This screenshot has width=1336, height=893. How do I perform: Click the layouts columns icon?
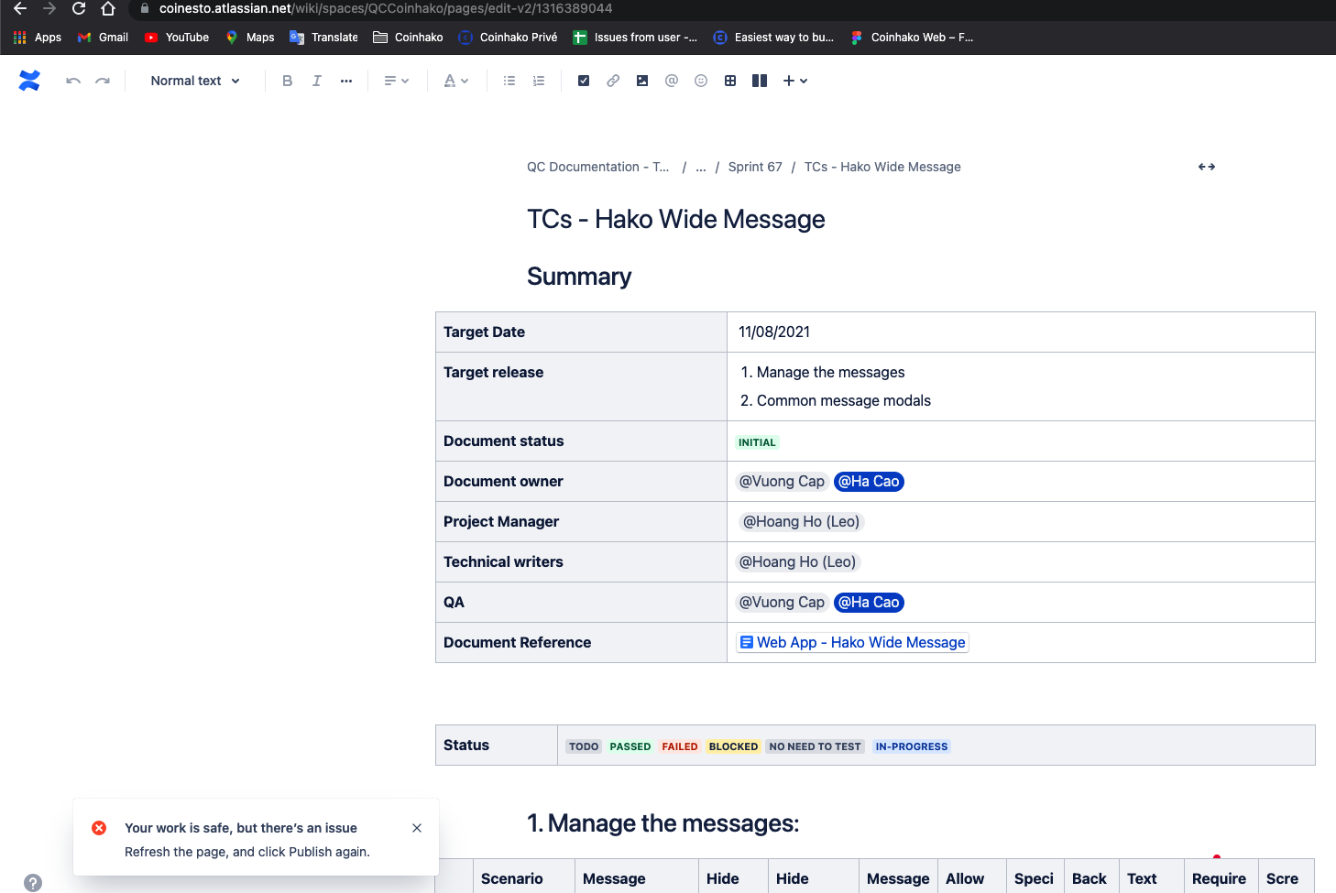pos(760,81)
